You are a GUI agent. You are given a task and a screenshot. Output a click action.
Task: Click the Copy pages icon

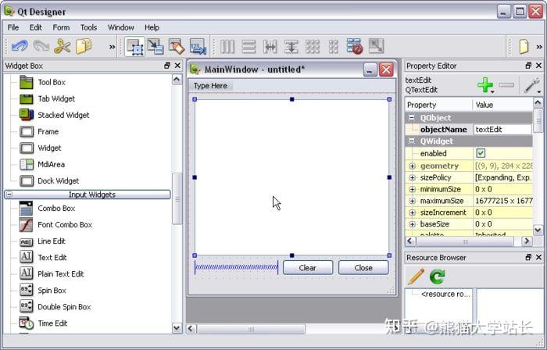[x=84, y=46]
